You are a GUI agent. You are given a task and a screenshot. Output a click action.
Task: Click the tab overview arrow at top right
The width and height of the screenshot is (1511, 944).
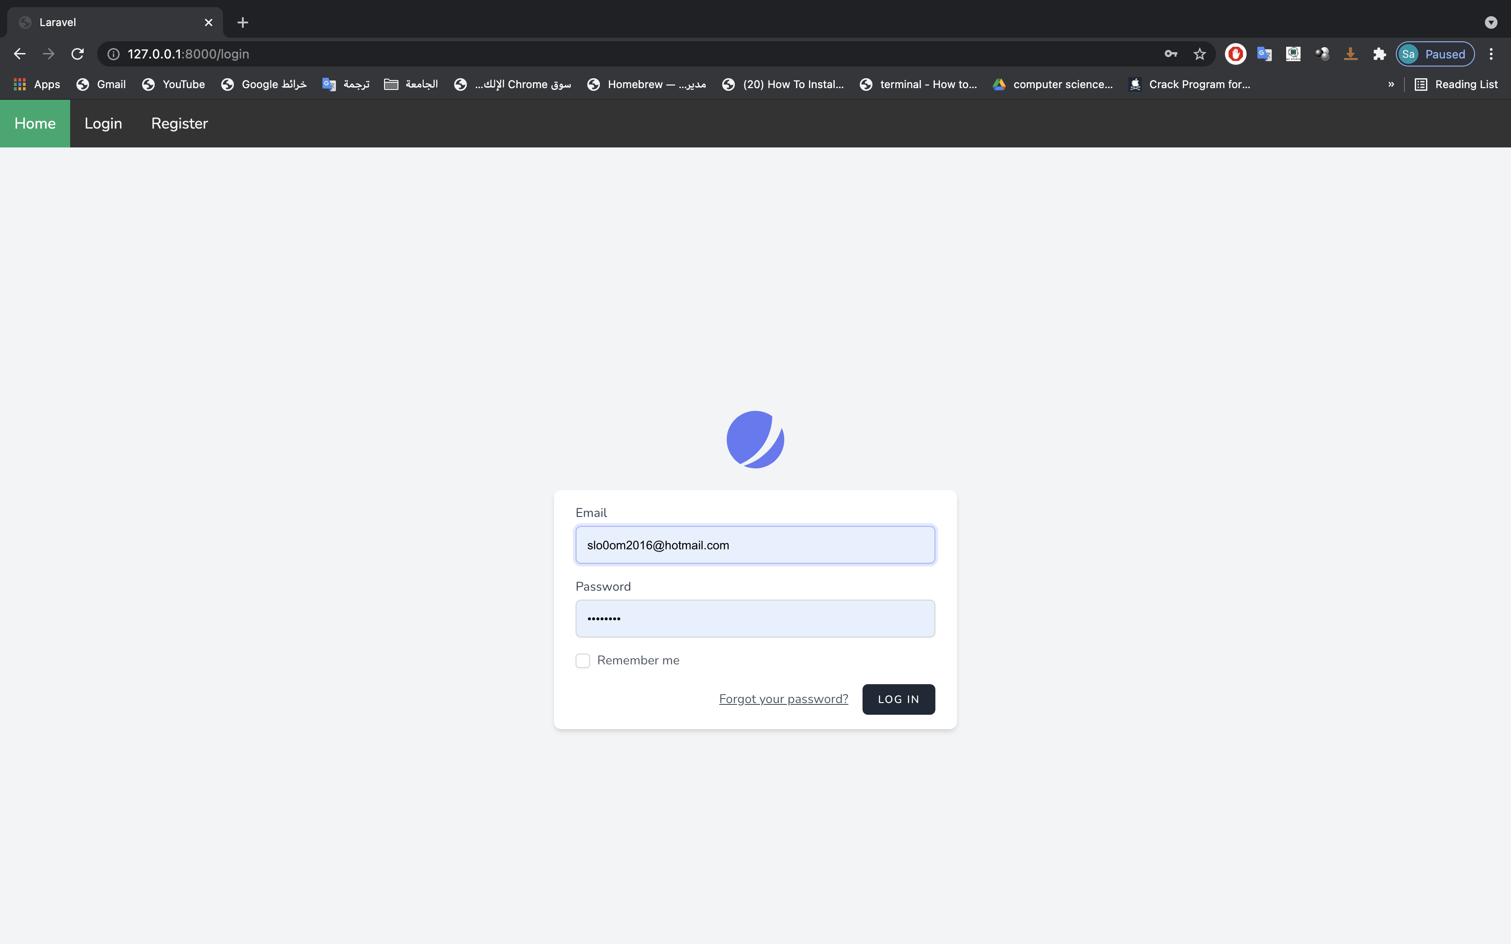point(1491,22)
